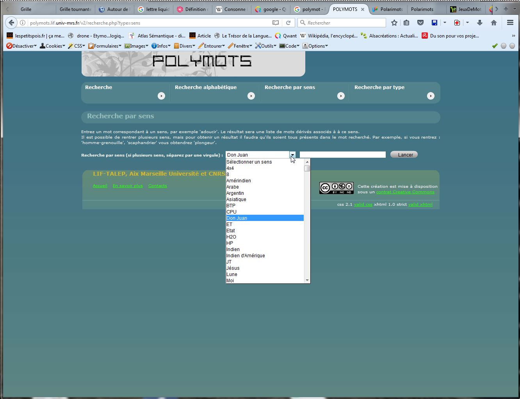Open the downloads arrow icon
The width and height of the screenshot is (520, 399).
(480, 23)
